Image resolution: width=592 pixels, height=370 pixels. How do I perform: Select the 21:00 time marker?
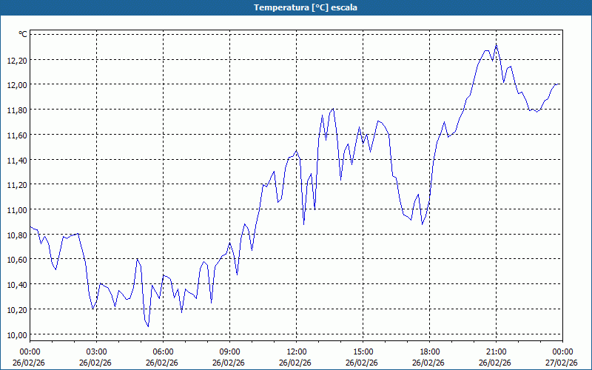(x=496, y=351)
